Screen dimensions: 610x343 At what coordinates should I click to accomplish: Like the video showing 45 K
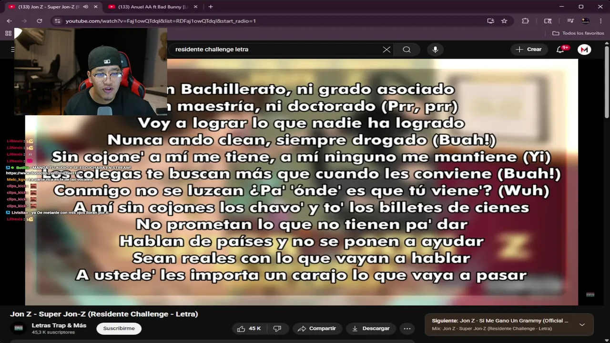[249, 329]
